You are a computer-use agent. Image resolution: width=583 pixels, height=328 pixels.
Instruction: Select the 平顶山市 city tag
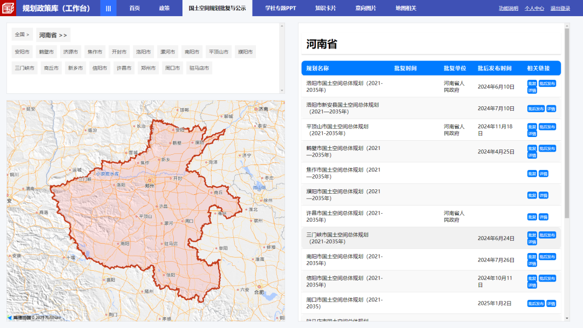click(219, 52)
